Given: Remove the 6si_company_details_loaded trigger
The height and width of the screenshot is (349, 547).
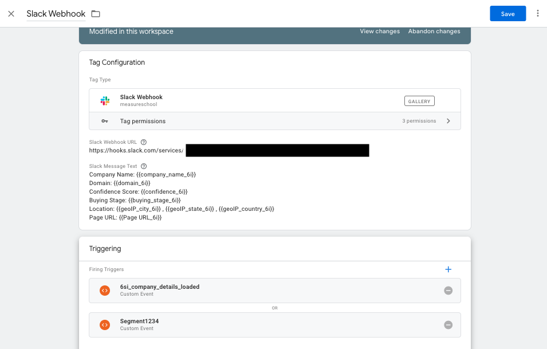Looking at the screenshot, I should 448,291.
